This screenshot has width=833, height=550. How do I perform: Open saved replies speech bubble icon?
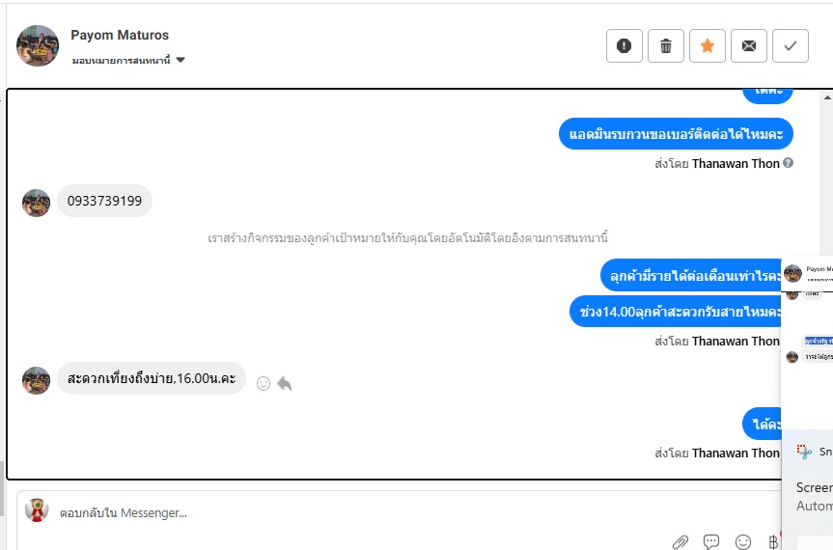coord(710,542)
